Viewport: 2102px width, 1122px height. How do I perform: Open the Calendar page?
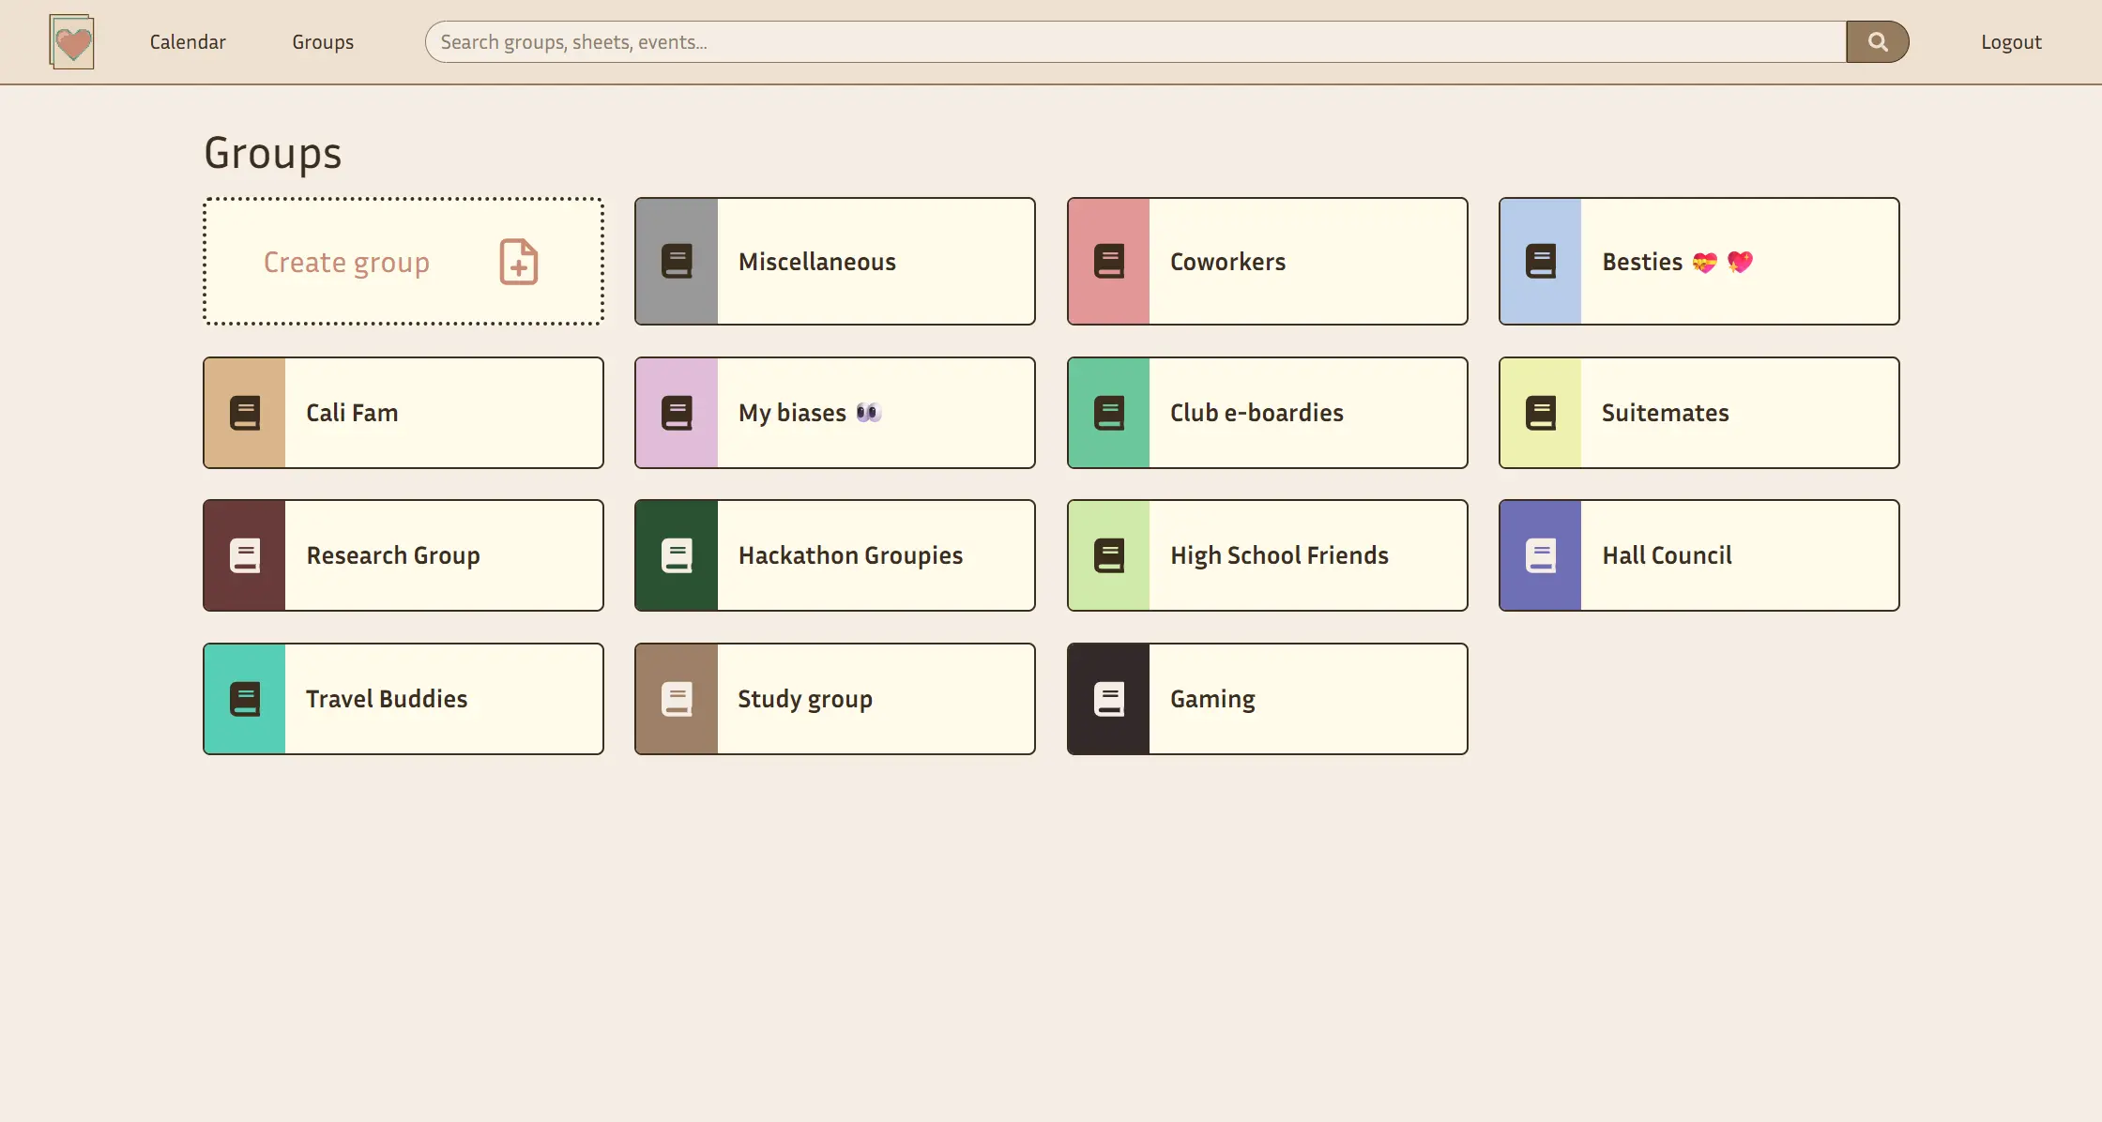tap(188, 42)
